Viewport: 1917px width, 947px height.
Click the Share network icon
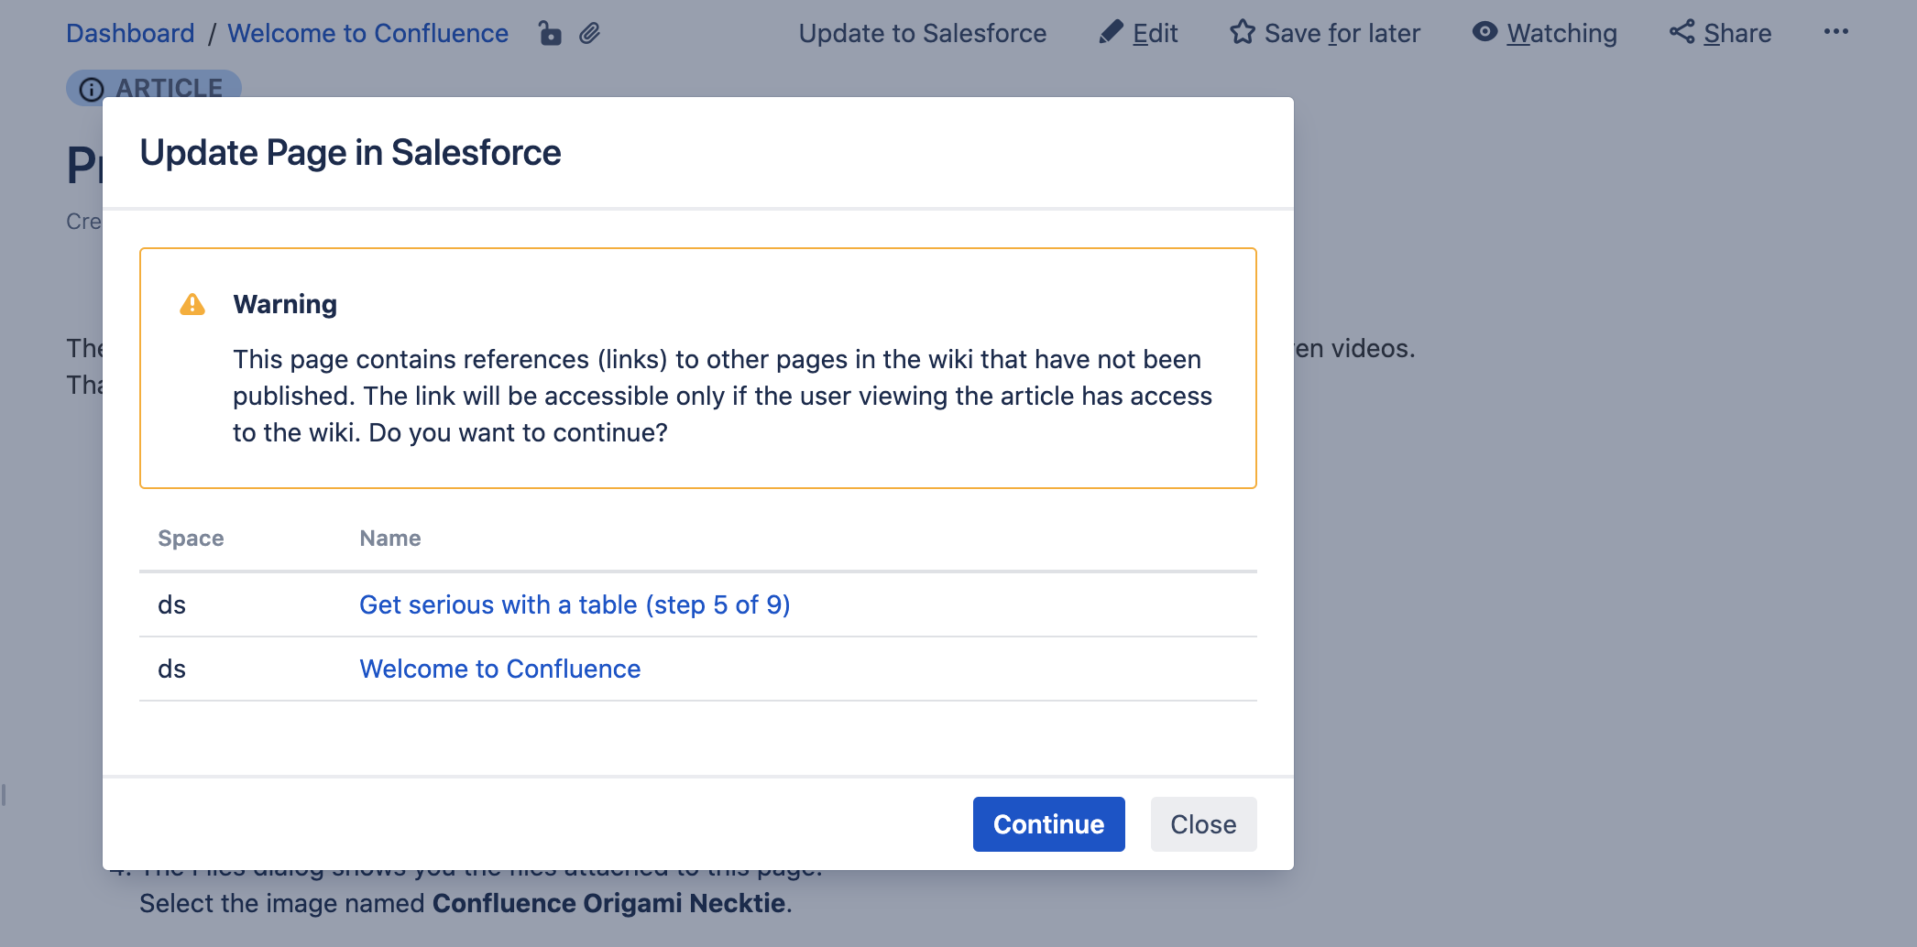pos(1681,33)
